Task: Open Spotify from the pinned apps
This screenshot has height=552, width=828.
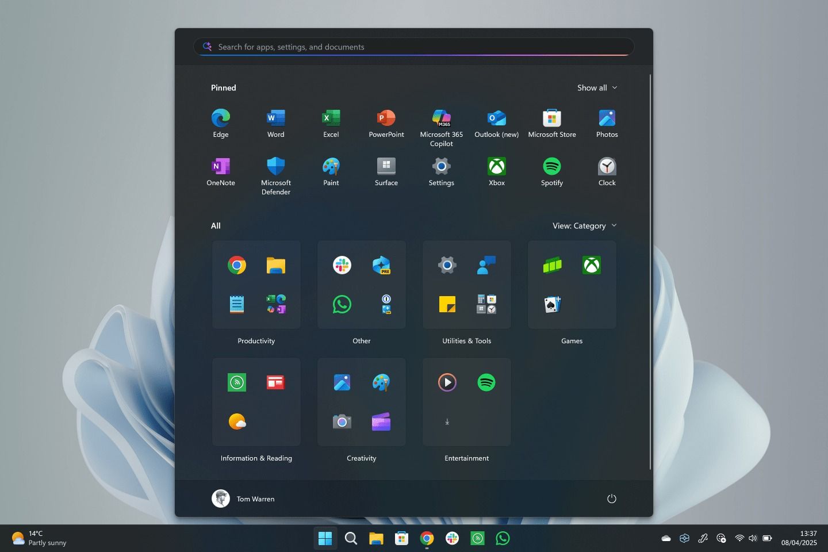Action: pos(551,169)
